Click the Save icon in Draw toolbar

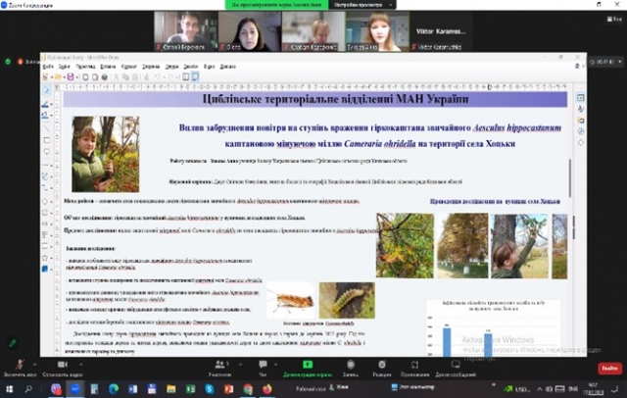pos(71,76)
